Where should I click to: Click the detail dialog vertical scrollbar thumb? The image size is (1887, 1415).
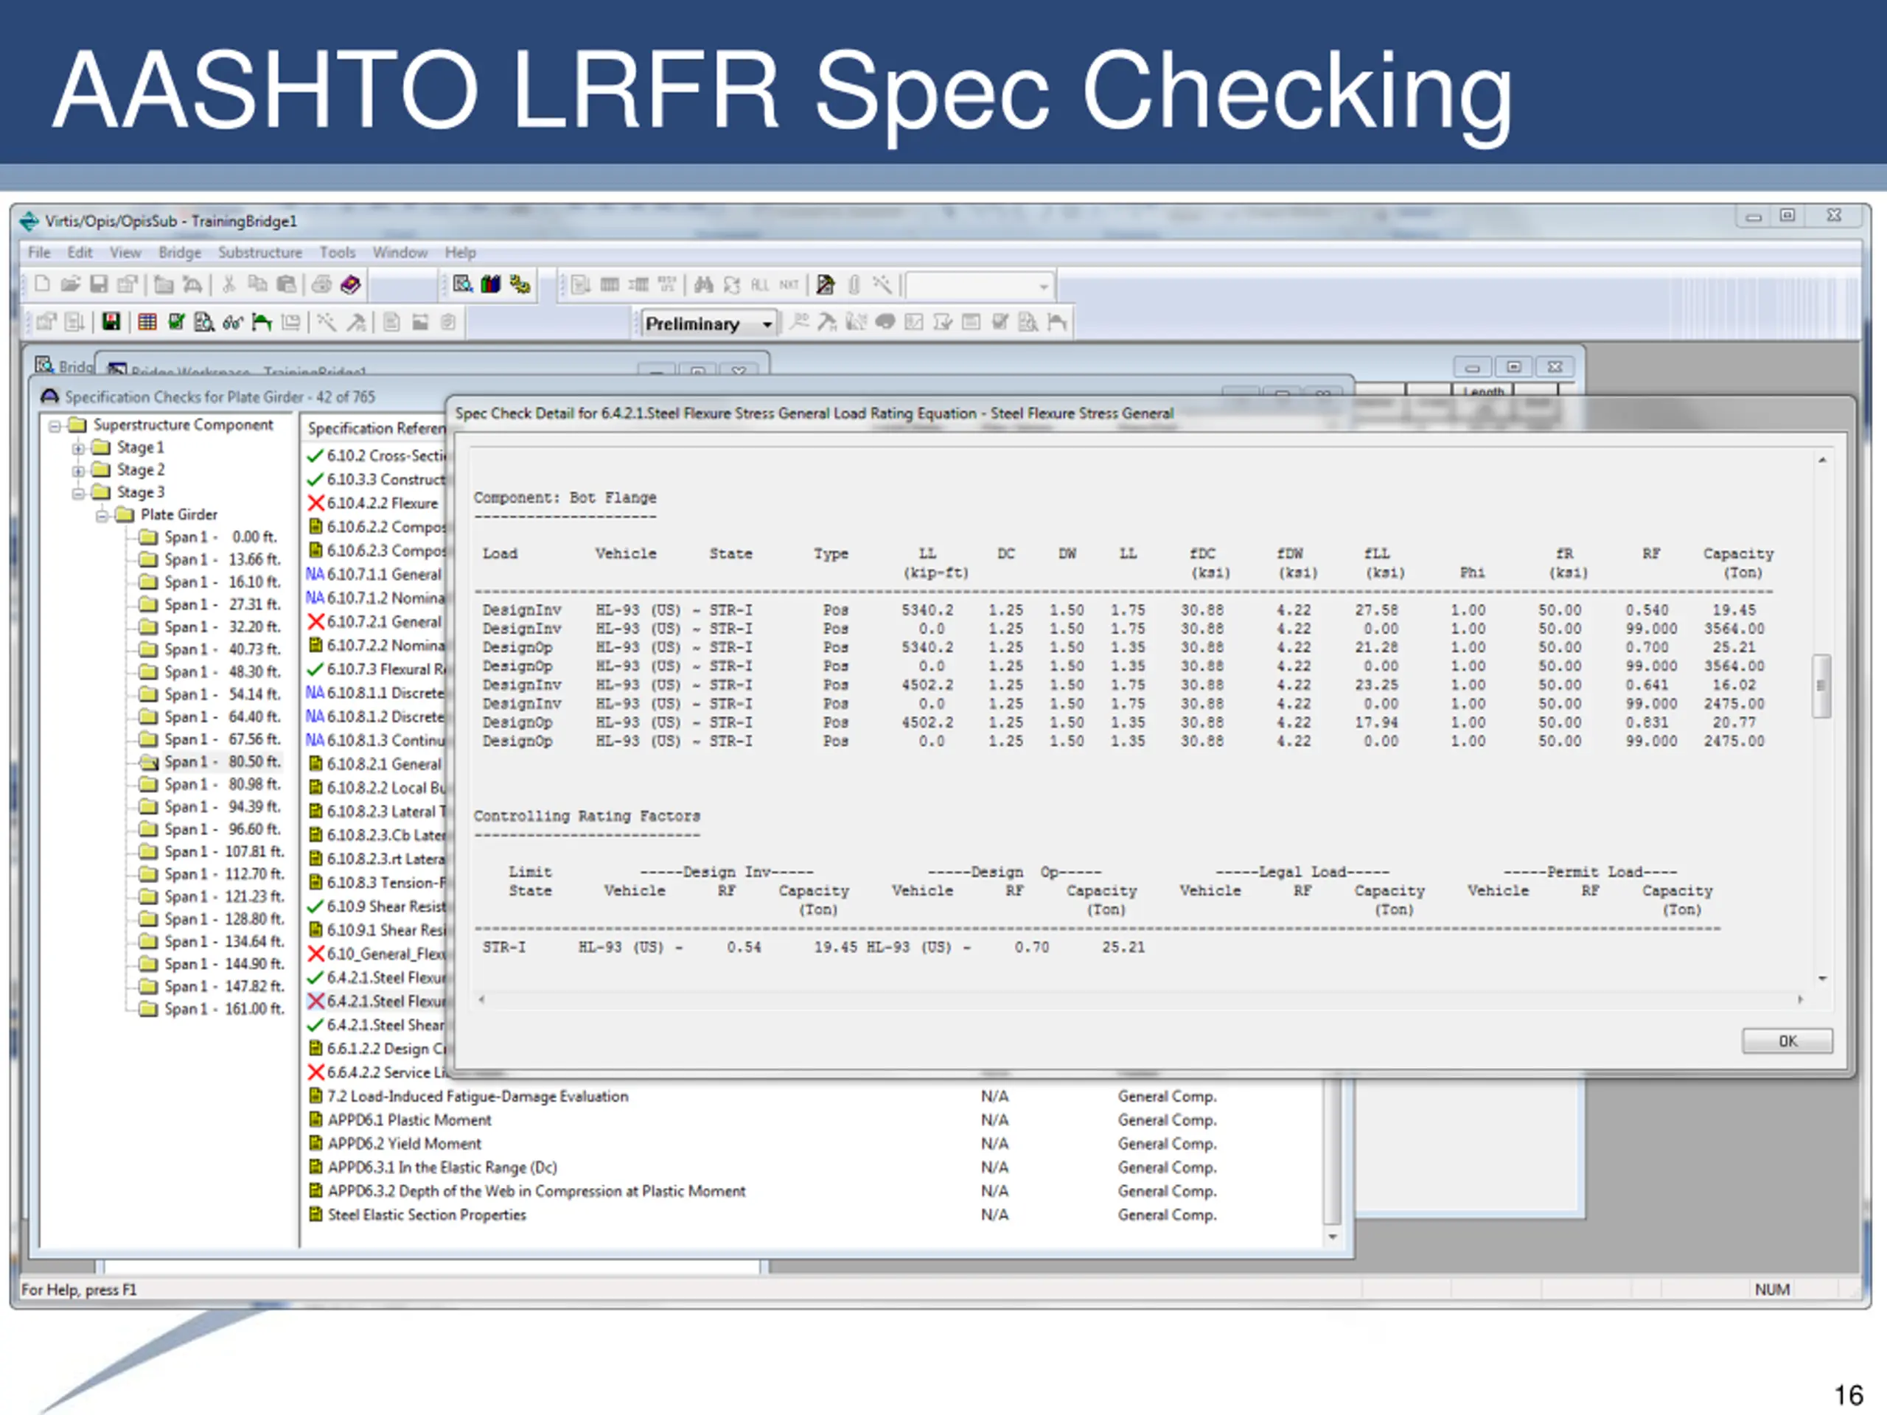pyautogui.click(x=1821, y=685)
